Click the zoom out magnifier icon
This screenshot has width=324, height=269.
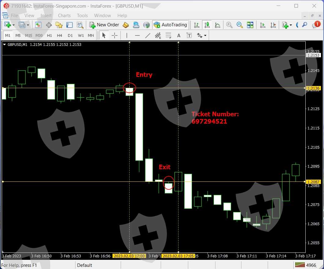pyautogui.click(x=240, y=25)
